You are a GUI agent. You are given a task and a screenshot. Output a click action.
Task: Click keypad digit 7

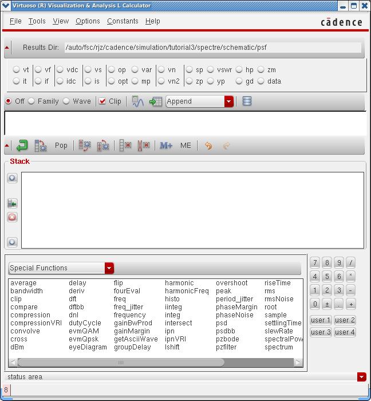click(315, 262)
